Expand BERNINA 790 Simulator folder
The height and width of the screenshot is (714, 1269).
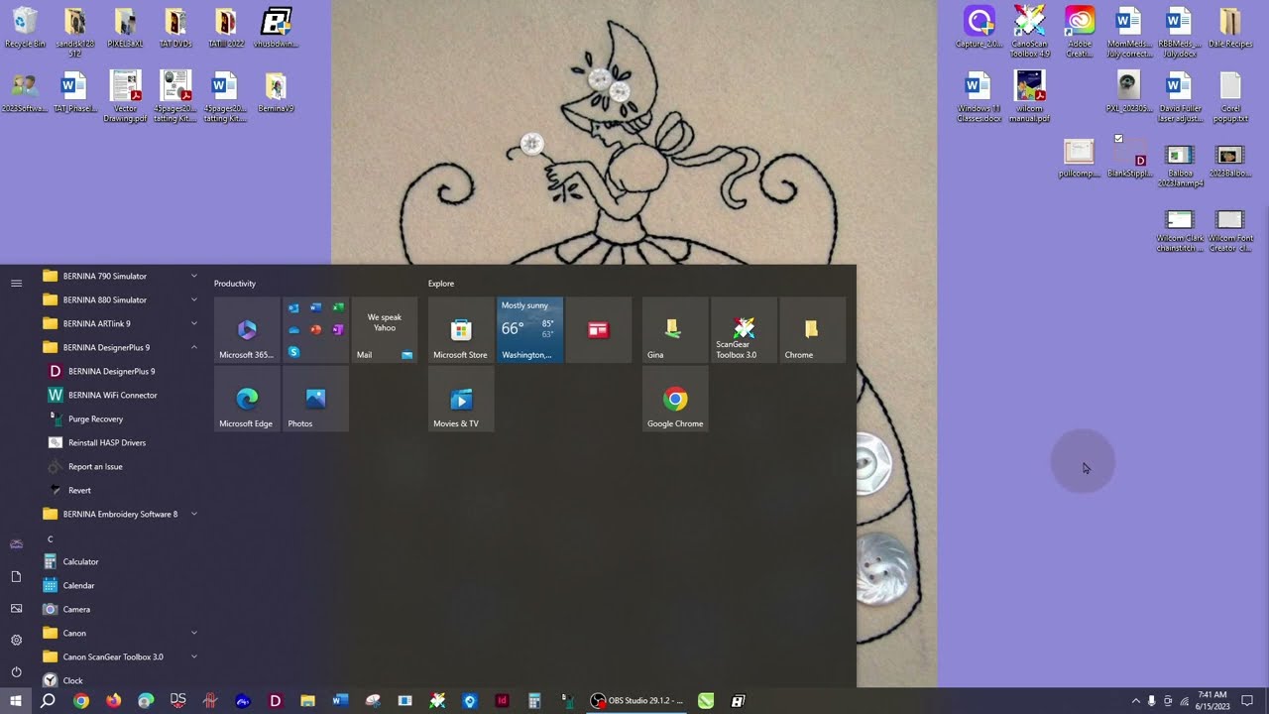pos(119,276)
